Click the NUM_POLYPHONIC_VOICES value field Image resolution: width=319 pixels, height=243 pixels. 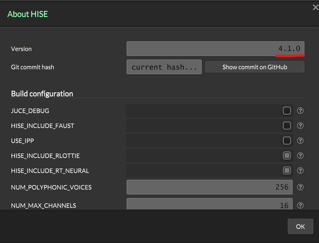[x=209, y=187]
